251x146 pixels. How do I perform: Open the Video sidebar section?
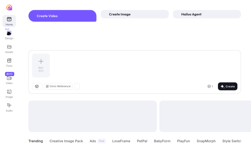pos(9,80)
